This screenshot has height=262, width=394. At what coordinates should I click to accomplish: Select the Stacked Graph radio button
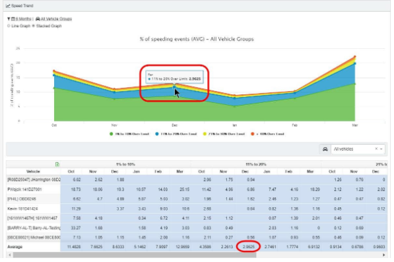33,26
